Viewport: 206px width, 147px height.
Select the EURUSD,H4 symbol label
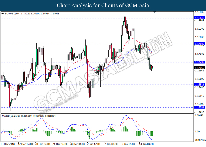pyautogui.click(x=12, y=14)
